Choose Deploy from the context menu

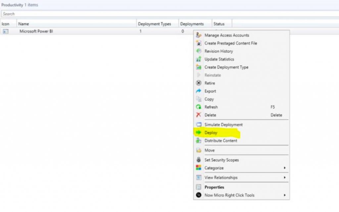(211, 133)
